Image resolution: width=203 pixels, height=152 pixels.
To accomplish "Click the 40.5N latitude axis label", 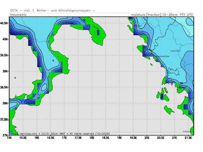I will [4, 23].
